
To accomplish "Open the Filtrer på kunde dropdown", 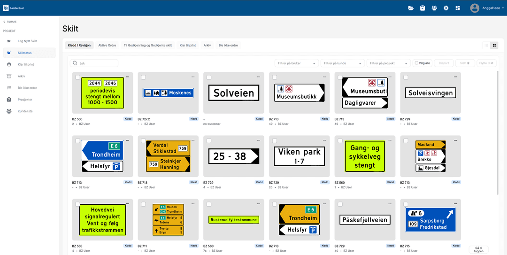I will [x=342, y=63].
